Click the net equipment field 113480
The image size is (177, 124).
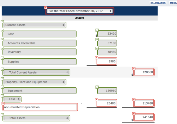coord(144,103)
